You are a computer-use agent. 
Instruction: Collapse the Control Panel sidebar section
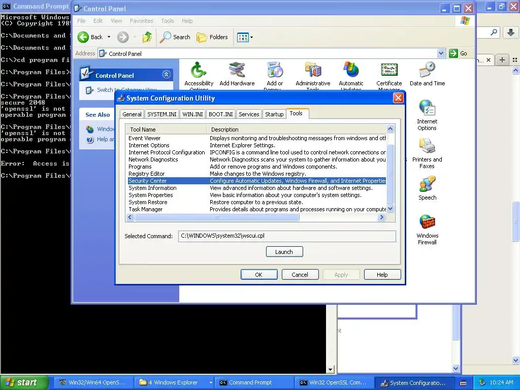pos(167,75)
